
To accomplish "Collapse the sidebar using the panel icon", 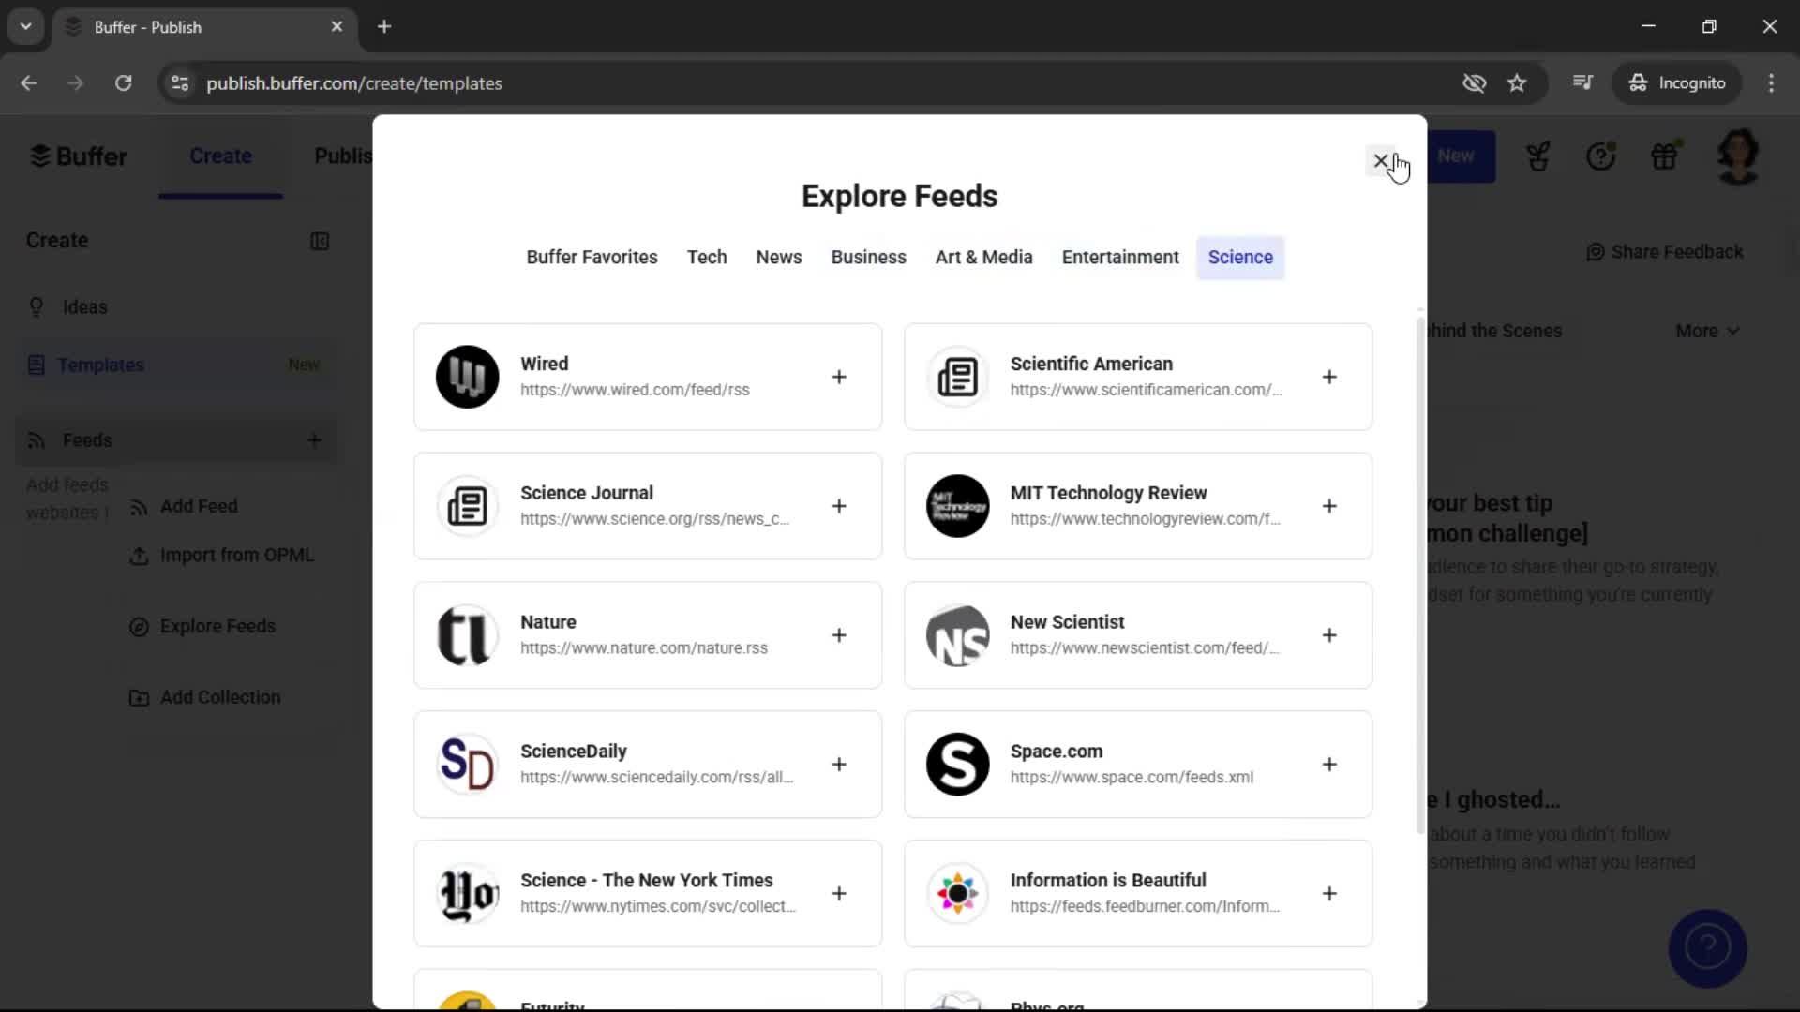I will tap(320, 242).
